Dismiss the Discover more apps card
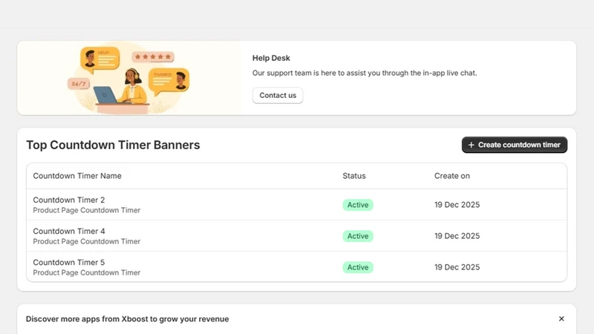Image resolution: width=594 pixels, height=334 pixels. coord(561,319)
